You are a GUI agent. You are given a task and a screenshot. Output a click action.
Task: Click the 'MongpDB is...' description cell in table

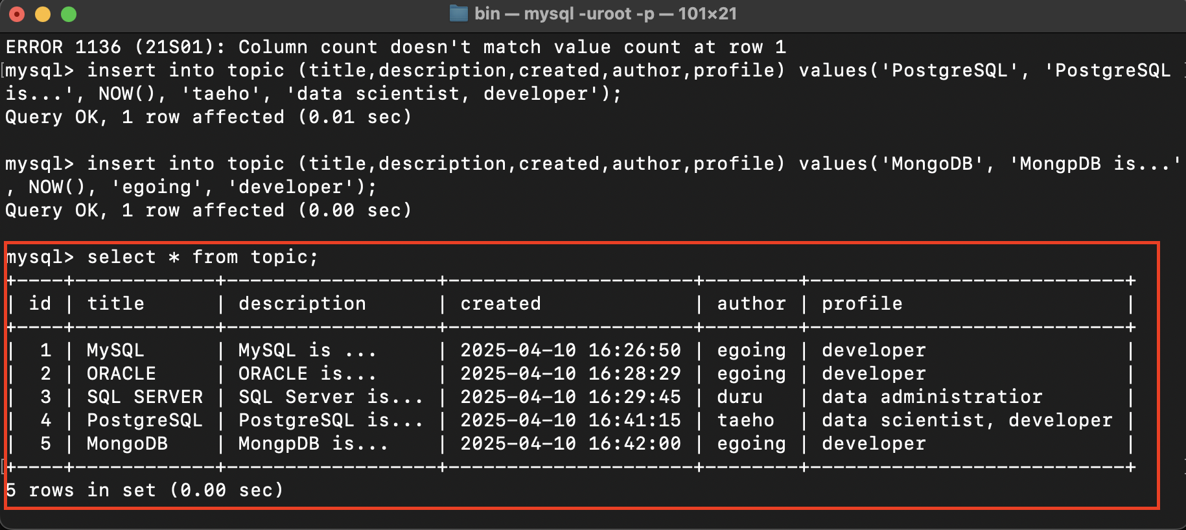[x=314, y=444]
